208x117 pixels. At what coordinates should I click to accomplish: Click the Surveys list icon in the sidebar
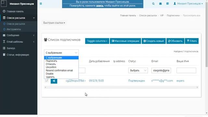pyautogui.click(x=4, y=48)
